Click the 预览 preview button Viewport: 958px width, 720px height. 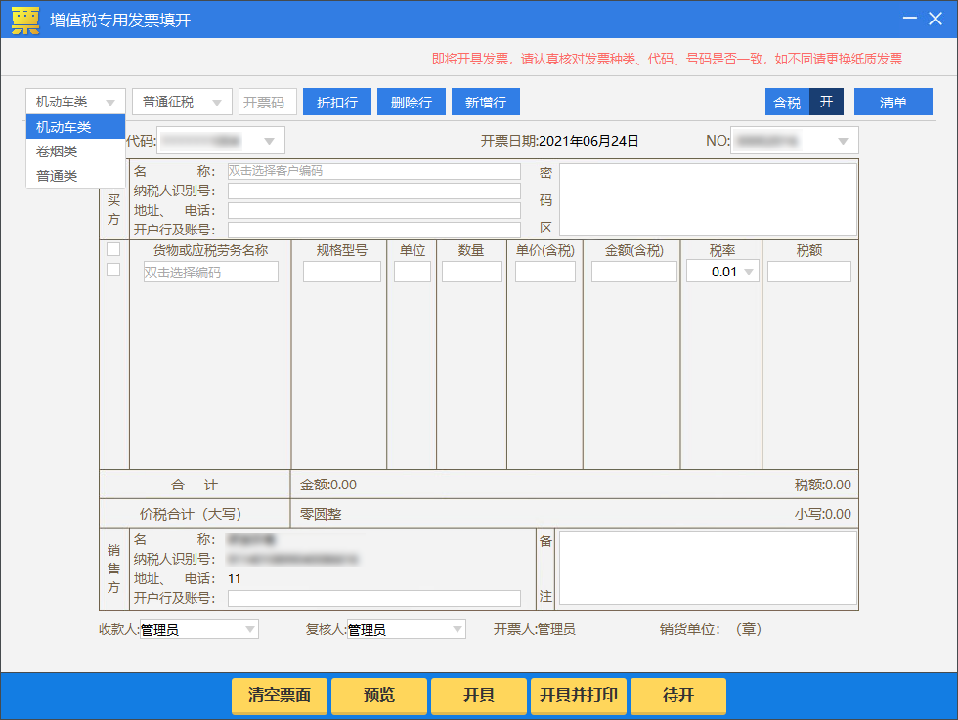pyautogui.click(x=379, y=696)
